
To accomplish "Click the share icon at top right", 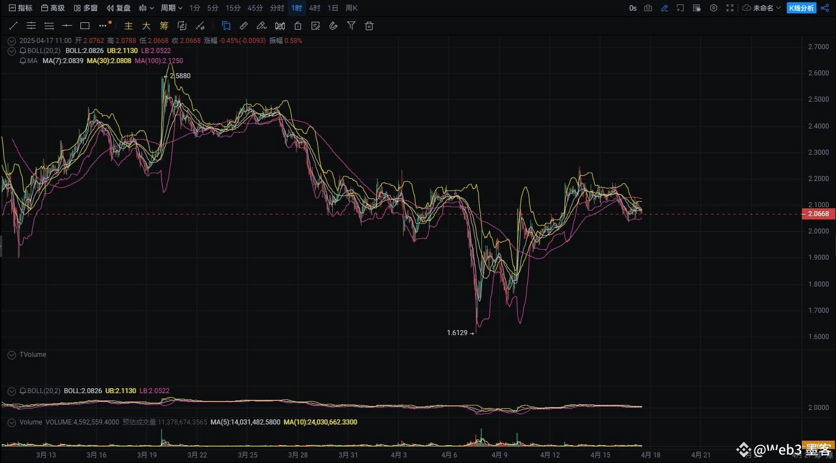I will [x=825, y=8].
